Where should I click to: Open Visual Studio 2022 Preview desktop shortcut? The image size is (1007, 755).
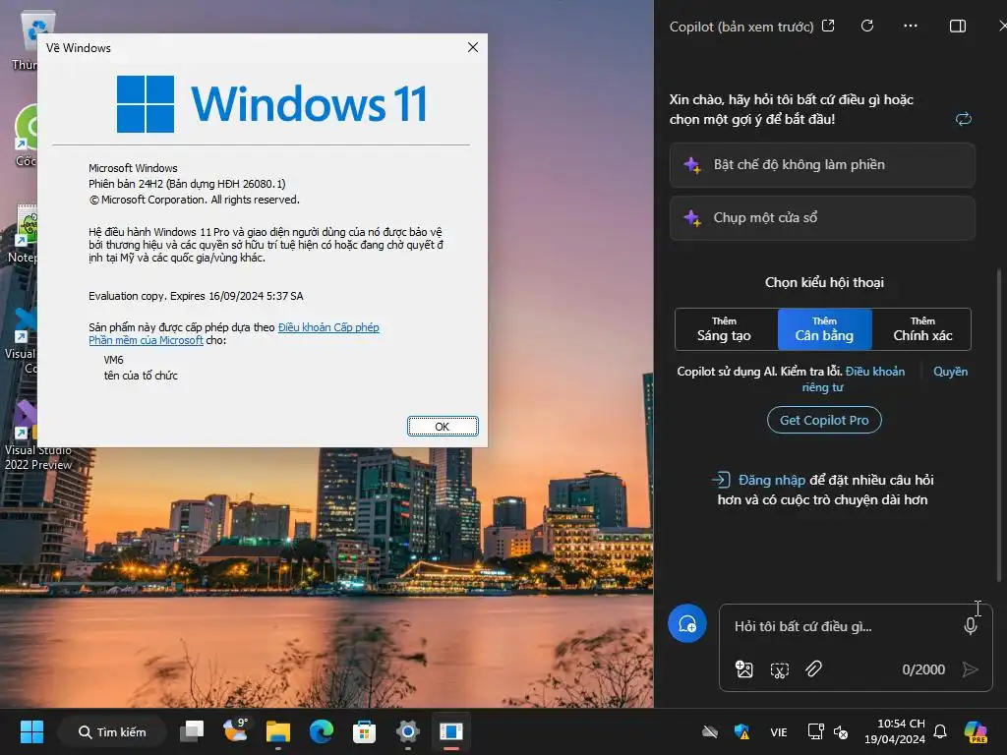[38, 436]
